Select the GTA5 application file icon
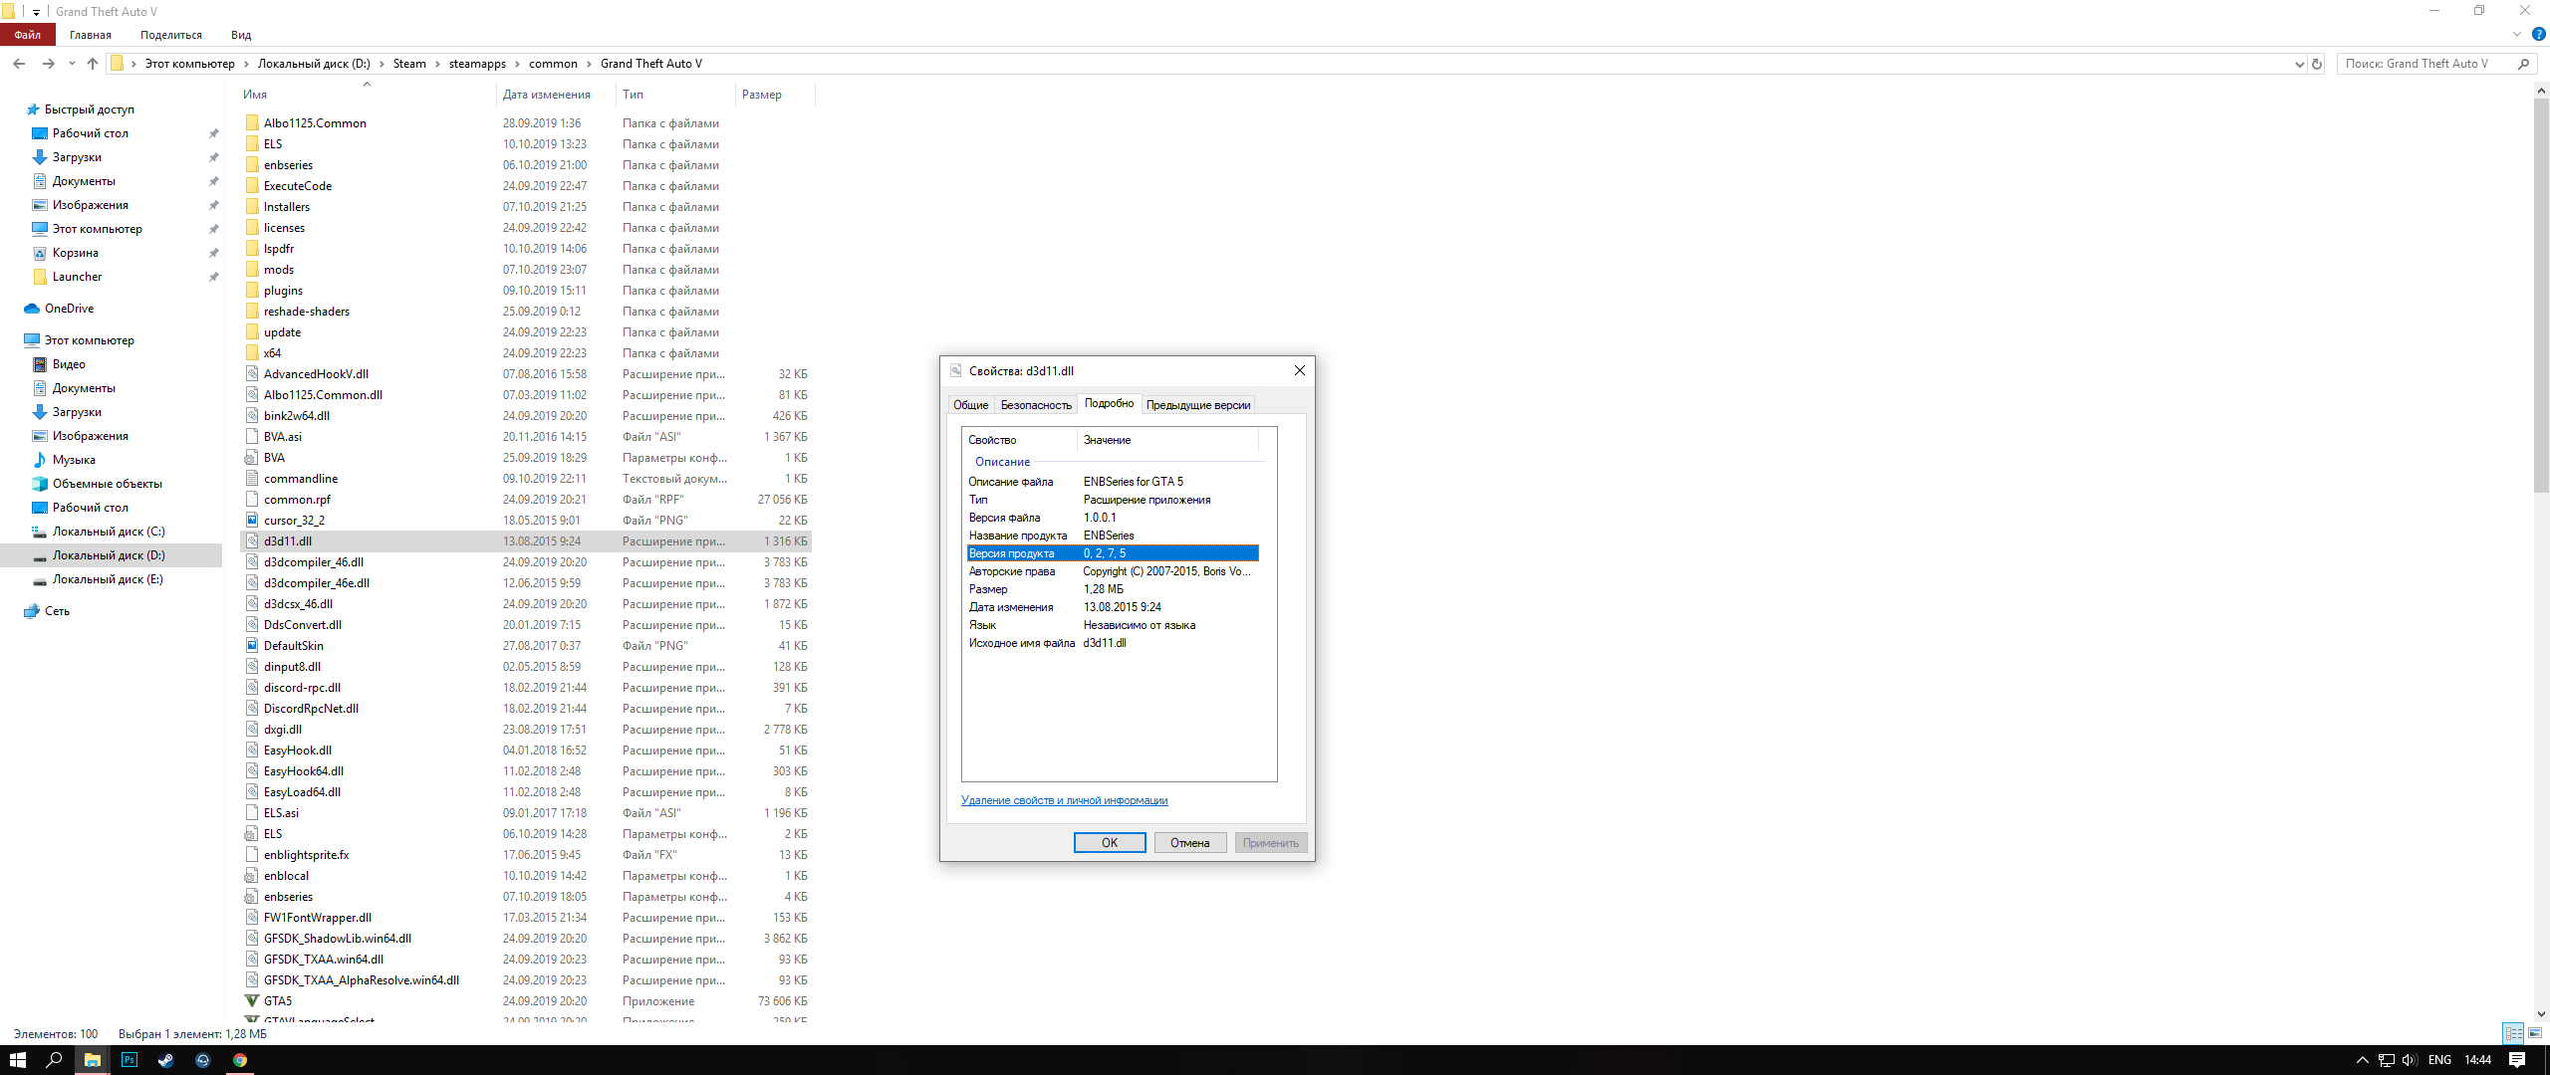This screenshot has width=2550, height=1075. point(252,1001)
